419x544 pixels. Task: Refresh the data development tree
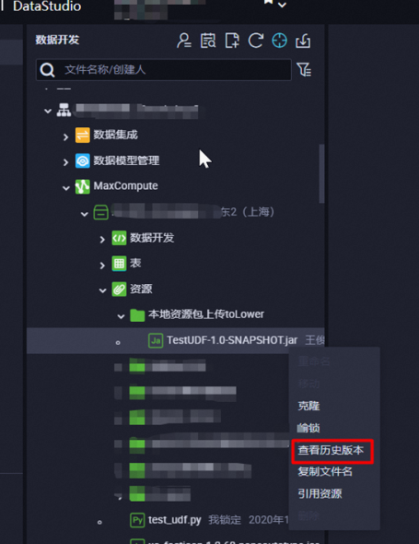click(x=256, y=41)
